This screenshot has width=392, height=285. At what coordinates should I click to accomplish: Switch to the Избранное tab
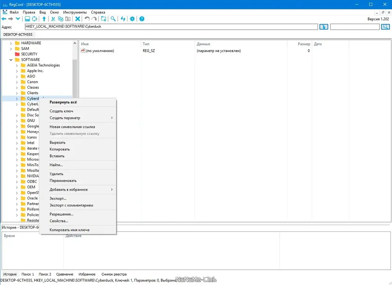[87, 274]
